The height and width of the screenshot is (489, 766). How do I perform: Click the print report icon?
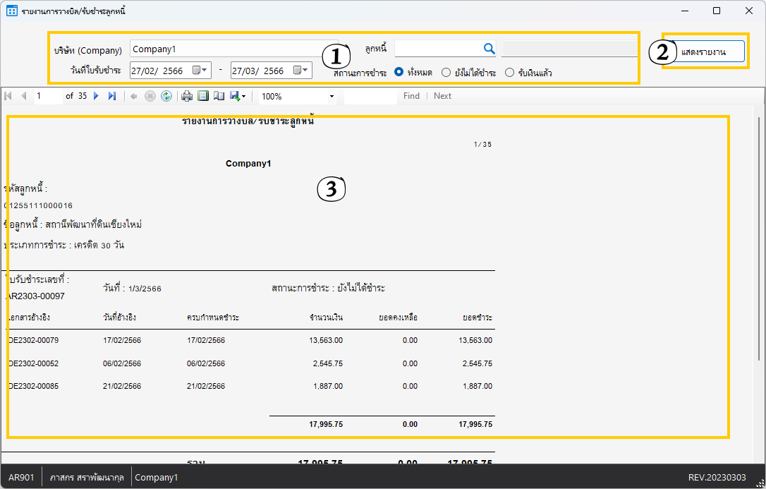click(187, 96)
